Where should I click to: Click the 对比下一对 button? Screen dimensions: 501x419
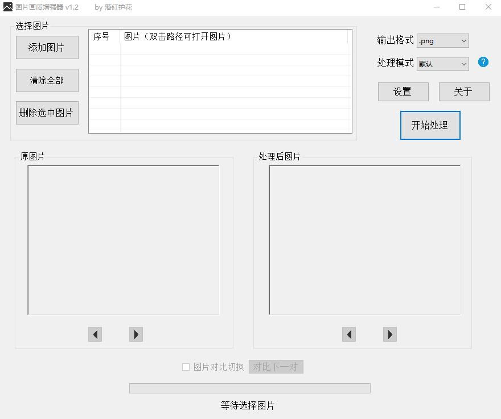click(x=276, y=367)
